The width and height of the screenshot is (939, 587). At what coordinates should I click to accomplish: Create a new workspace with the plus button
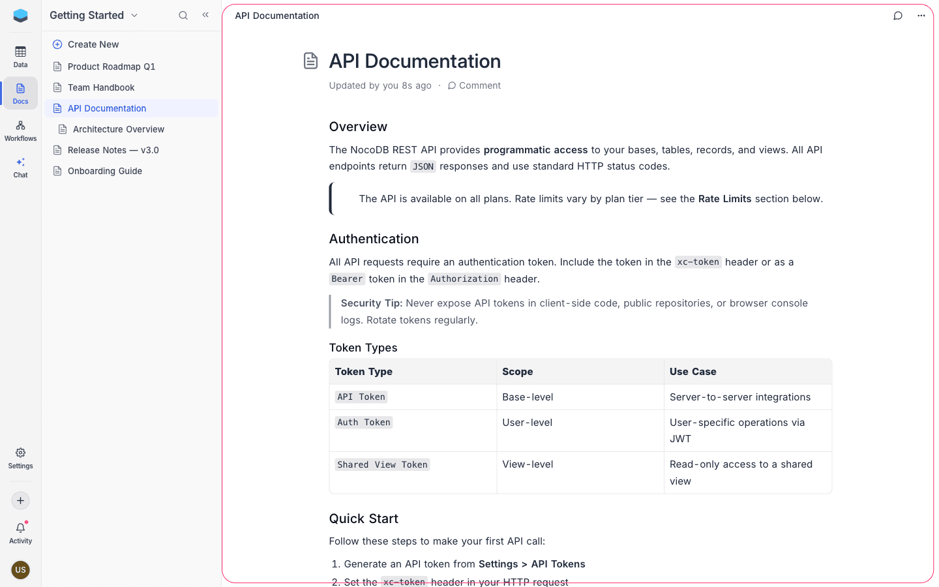[x=20, y=500]
